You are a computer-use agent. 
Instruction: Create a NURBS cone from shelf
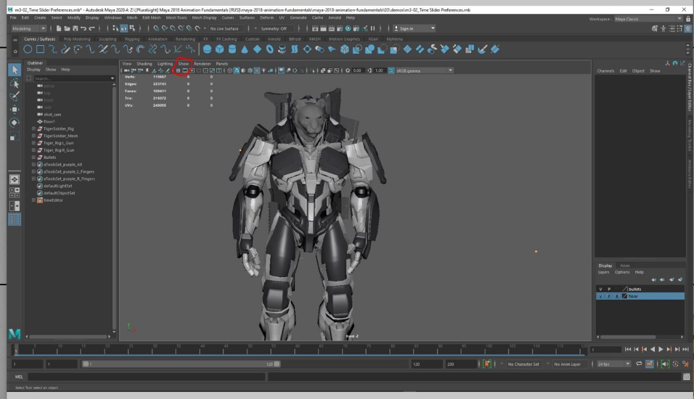point(245,49)
